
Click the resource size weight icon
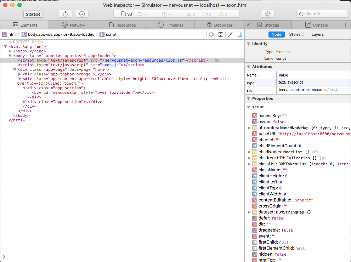[140, 14]
